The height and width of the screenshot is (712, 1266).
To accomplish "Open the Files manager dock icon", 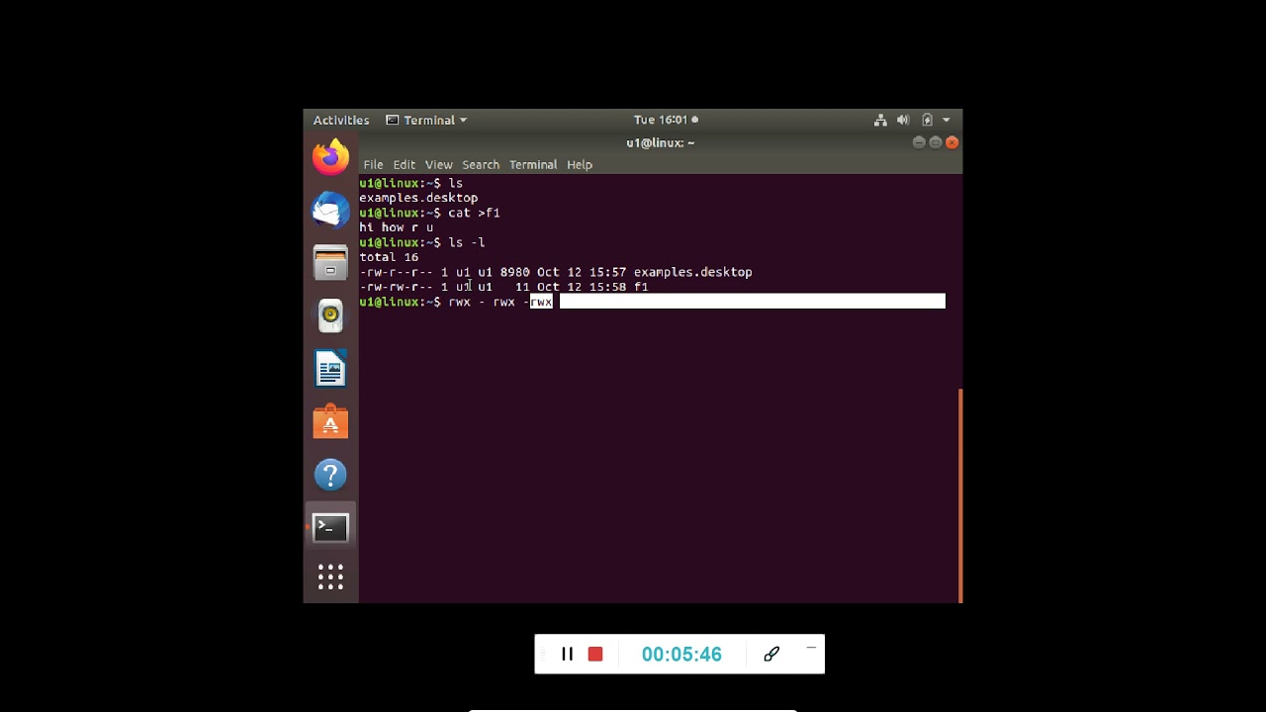I will coord(330,263).
